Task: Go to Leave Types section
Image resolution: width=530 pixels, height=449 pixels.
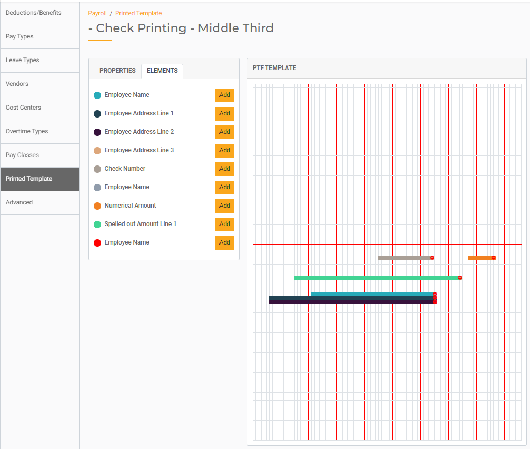Action: (x=40, y=60)
